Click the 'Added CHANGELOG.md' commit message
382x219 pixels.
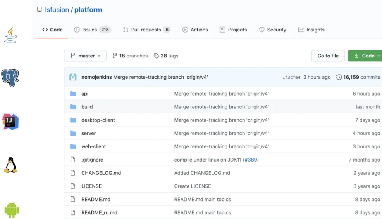202,173
